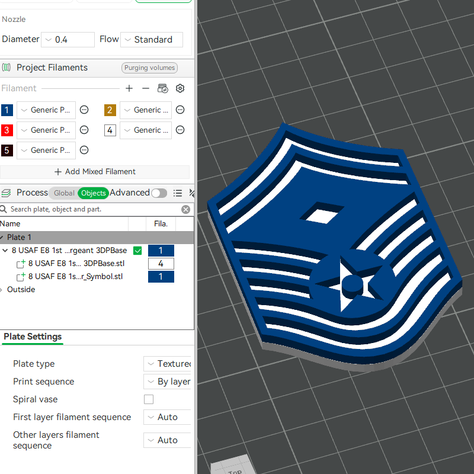This screenshot has height=474, width=474.
Task: Expand the Outside tree node
Action: coord(2,290)
